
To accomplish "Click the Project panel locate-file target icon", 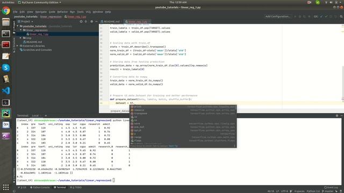I will coord(81,21).
